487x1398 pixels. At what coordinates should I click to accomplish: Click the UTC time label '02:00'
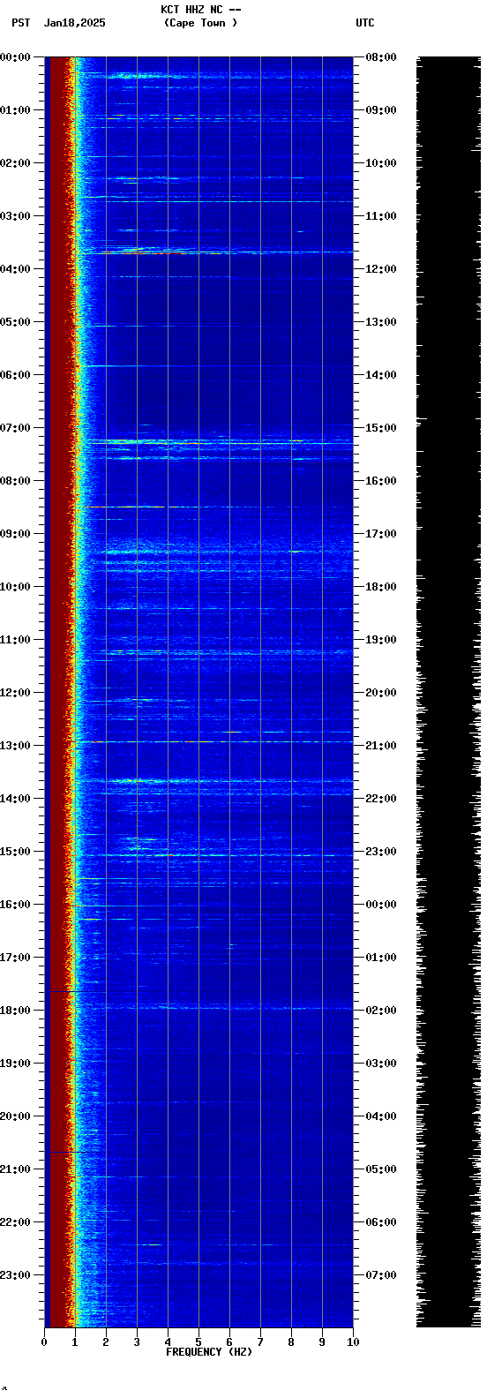tap(380, 1011)
